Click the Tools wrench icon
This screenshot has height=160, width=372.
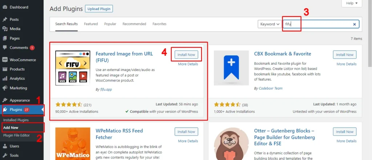click(5, 156)
